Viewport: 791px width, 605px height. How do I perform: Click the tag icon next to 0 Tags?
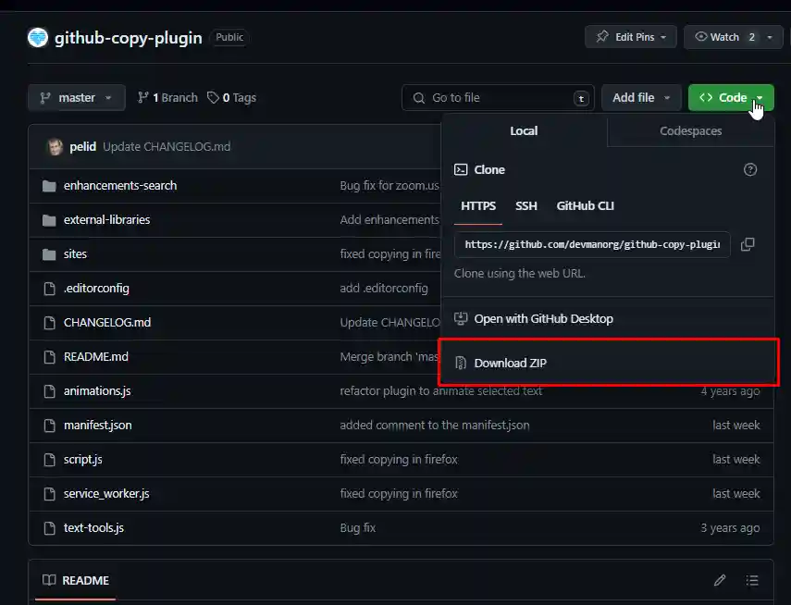(213, 97)
